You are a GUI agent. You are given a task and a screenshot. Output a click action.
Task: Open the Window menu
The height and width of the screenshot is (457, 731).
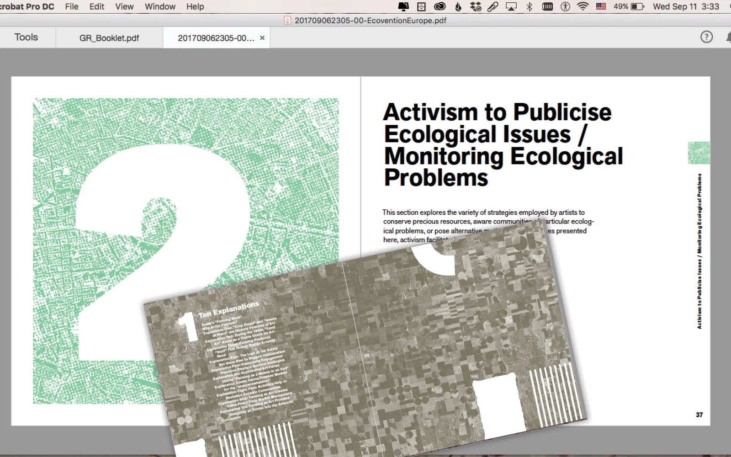[160, 6]
